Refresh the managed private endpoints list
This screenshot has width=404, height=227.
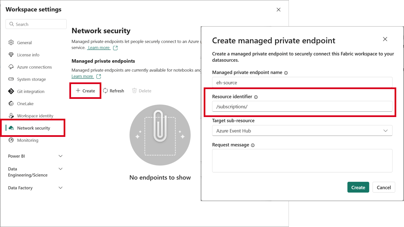pyautogui.click(x=113, y=91)
